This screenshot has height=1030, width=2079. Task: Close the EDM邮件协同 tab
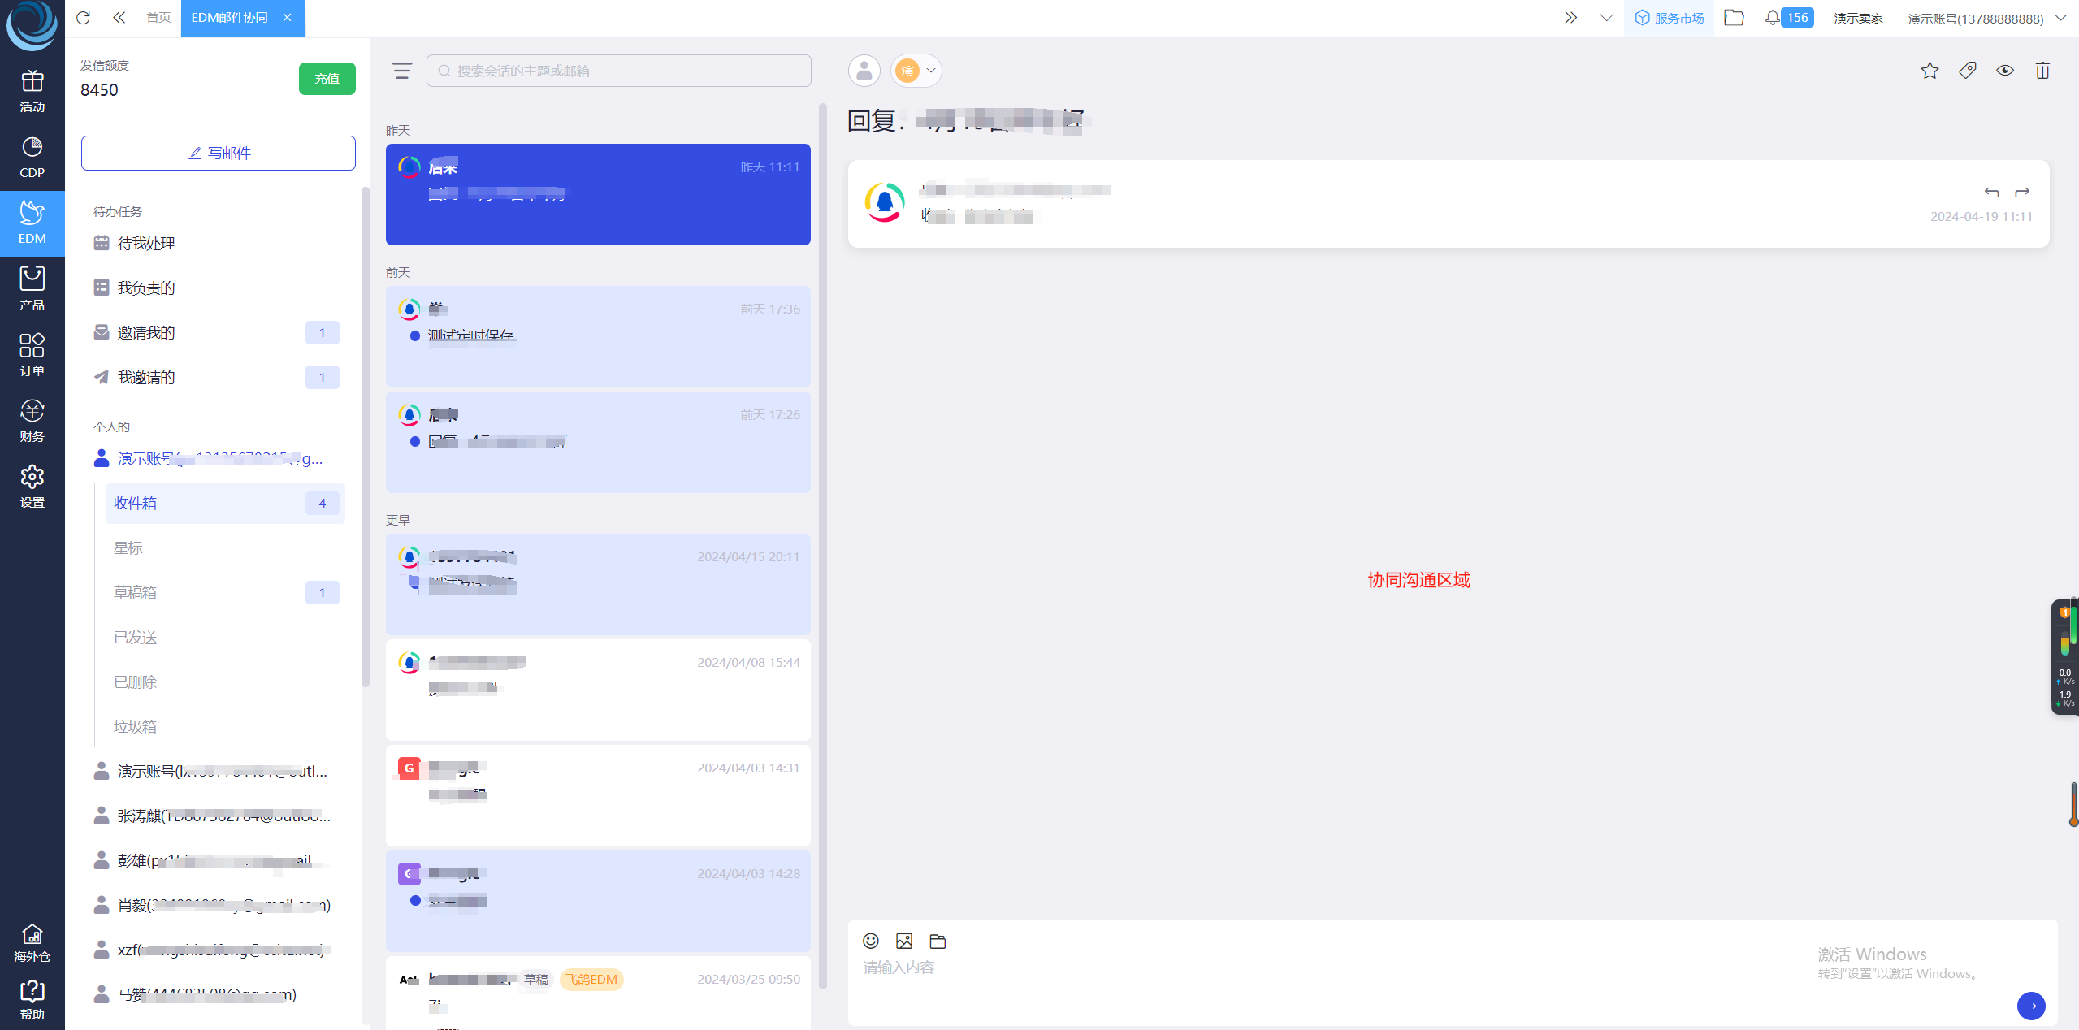point(287,18)
